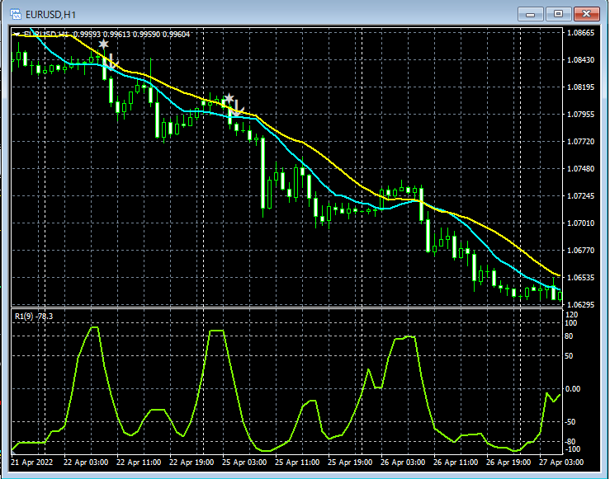Click the 80 level on indicator scale
This screenshot has height=479, width=610.
[x=569, y=336]
